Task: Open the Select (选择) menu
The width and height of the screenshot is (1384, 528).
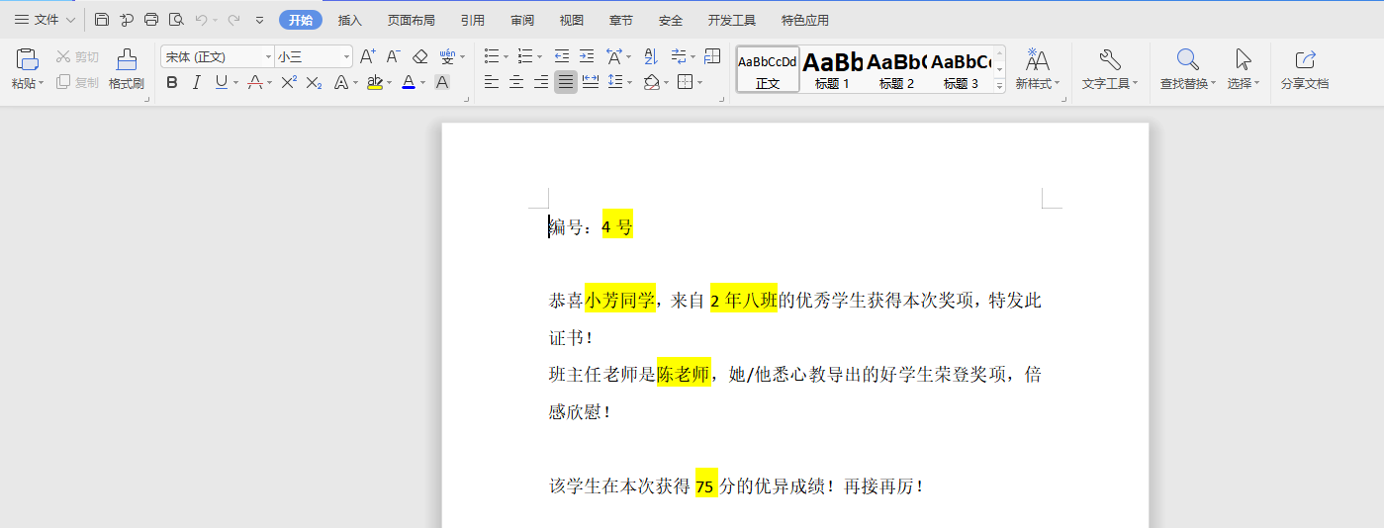Action: [1244, 69]
